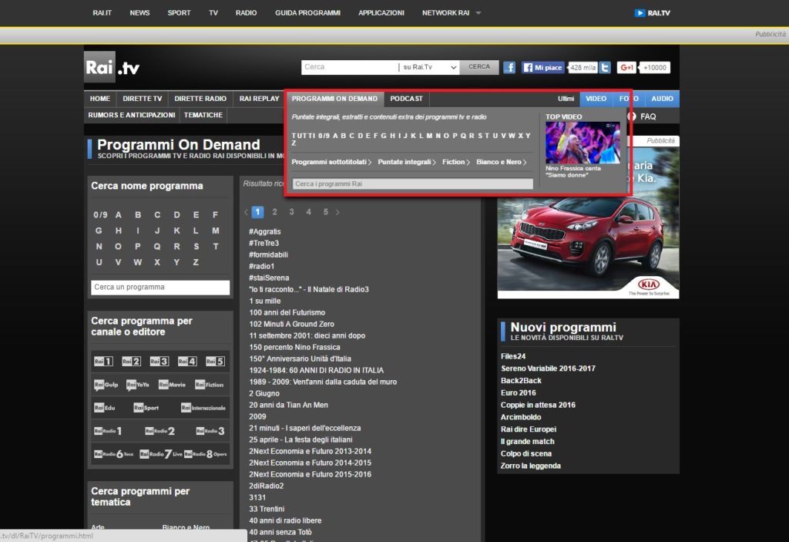The height and width of the screenshot is (542, 789).
Task: Open the Facebook icon next to search
Action: [x=509, y=67]
